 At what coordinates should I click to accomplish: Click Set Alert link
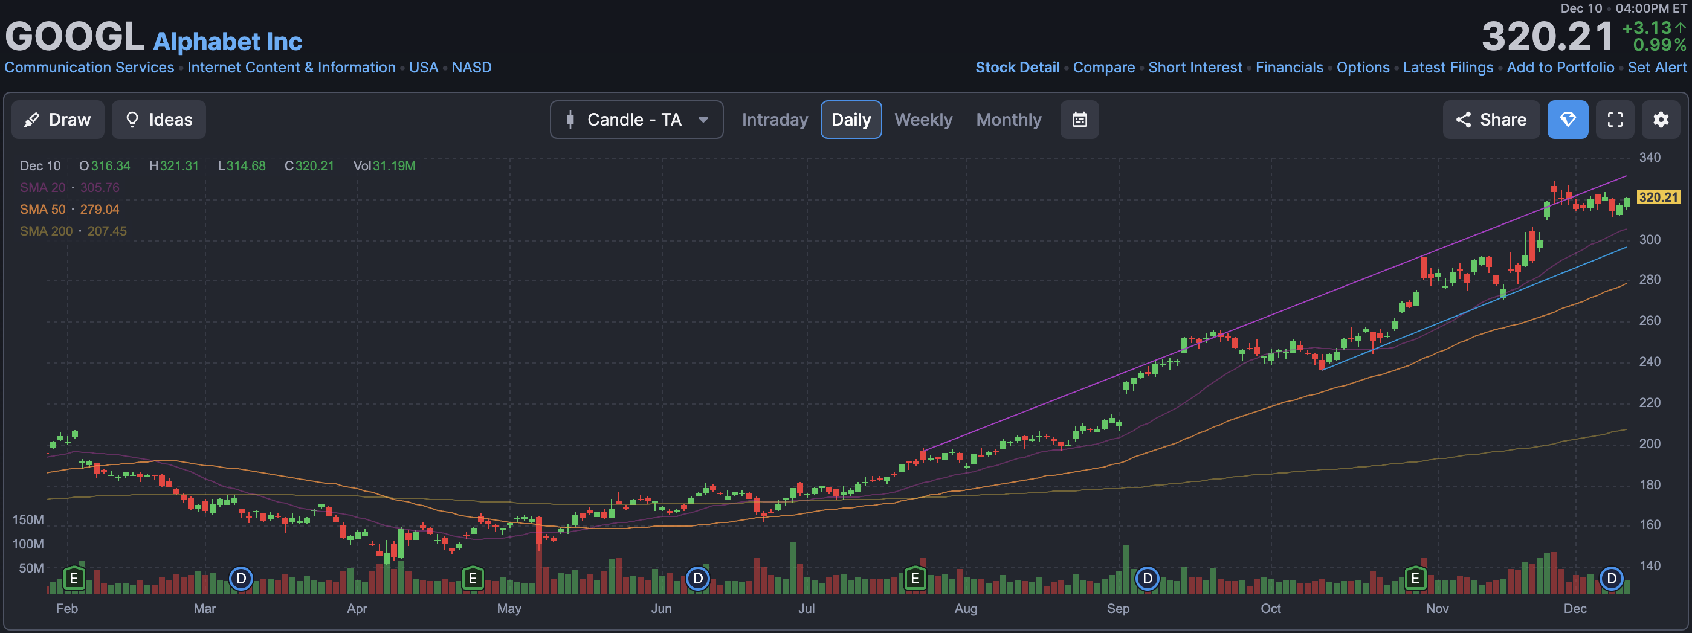pos(1656,68)
